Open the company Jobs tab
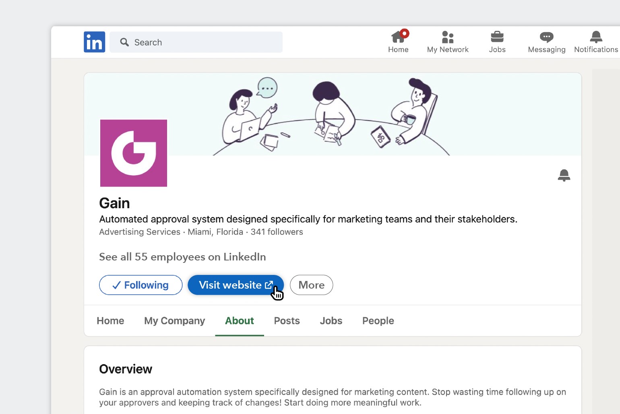620x414 pixels. coord(331,321)
